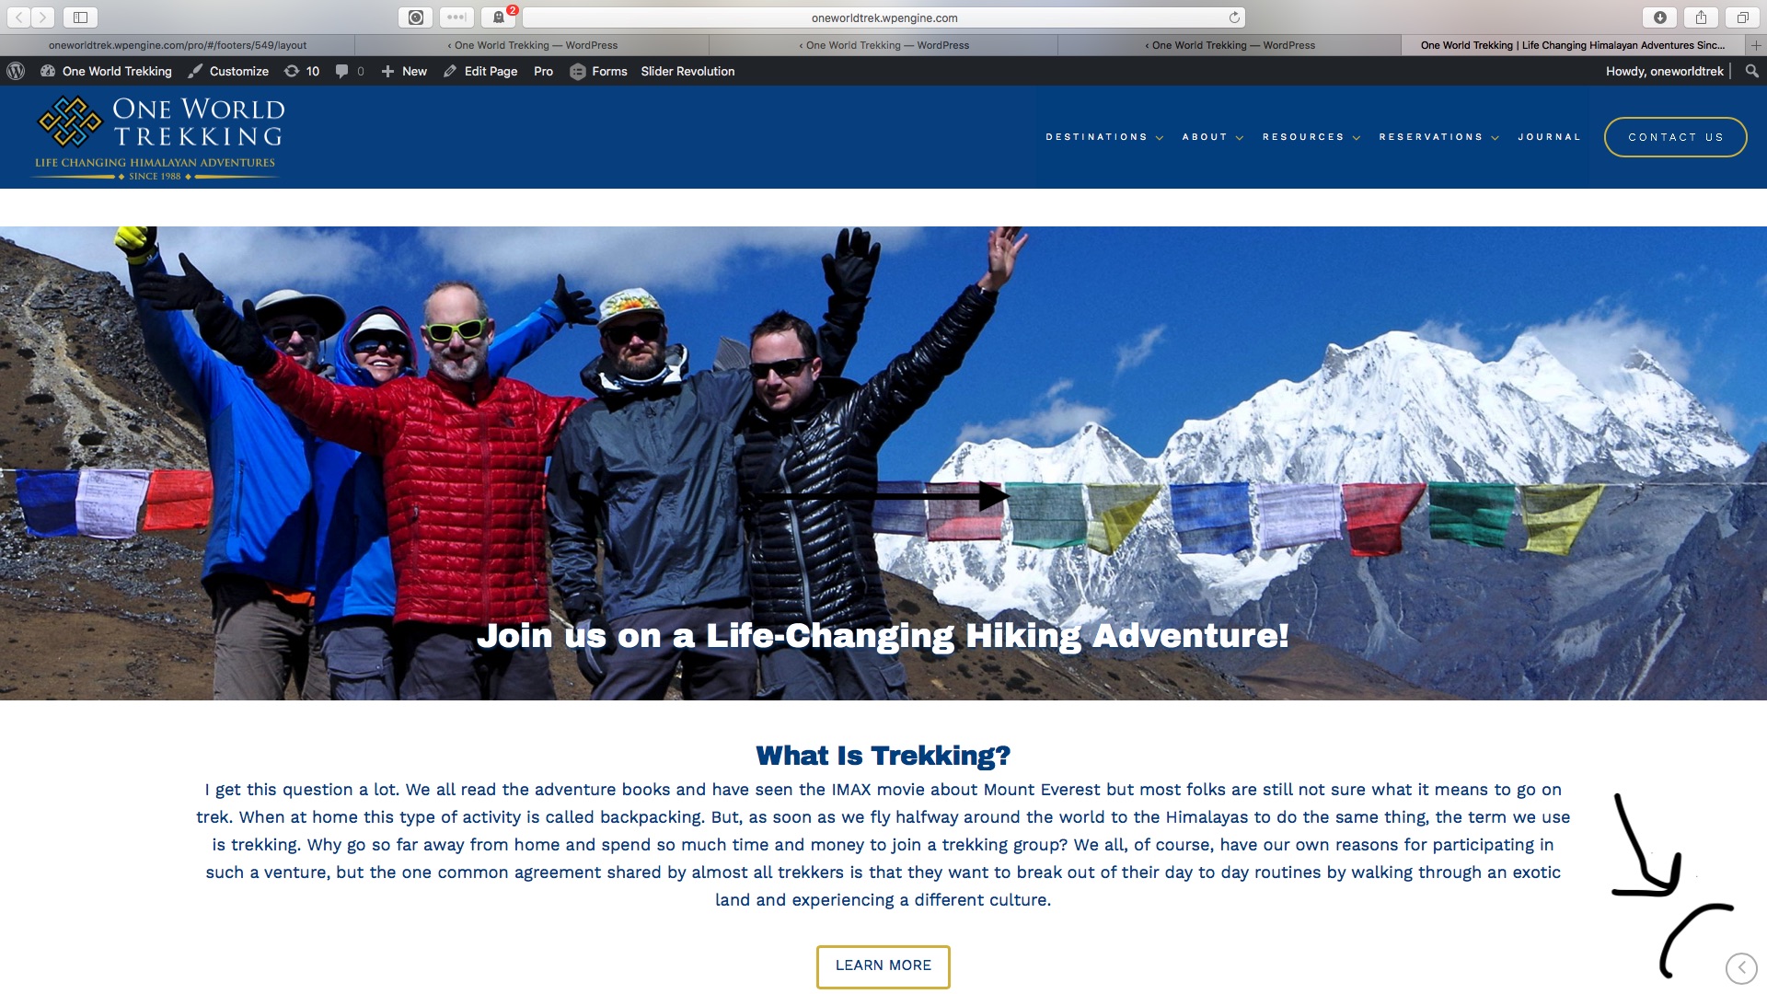Expand the Resources navigation dropdown
The width and height of the screenshot is (1767, 994).
(x=1311, y=137)
